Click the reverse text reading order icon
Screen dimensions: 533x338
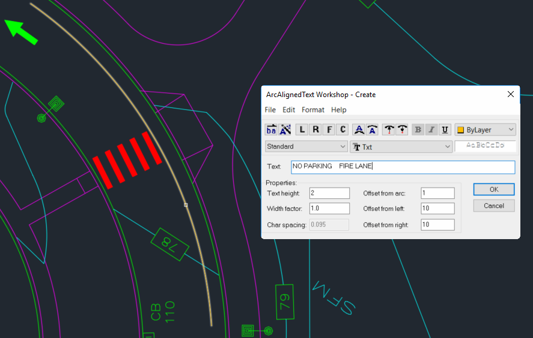pos(271,129)
